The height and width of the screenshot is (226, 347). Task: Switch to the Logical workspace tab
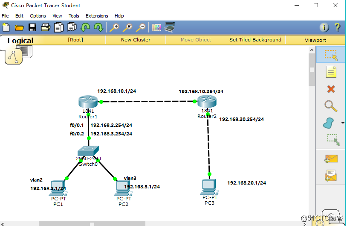(20, 41)
